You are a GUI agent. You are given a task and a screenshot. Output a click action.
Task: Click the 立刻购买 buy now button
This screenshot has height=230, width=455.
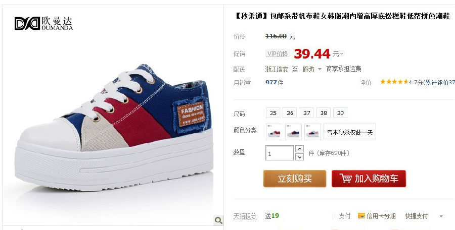[x=295, y=179]
